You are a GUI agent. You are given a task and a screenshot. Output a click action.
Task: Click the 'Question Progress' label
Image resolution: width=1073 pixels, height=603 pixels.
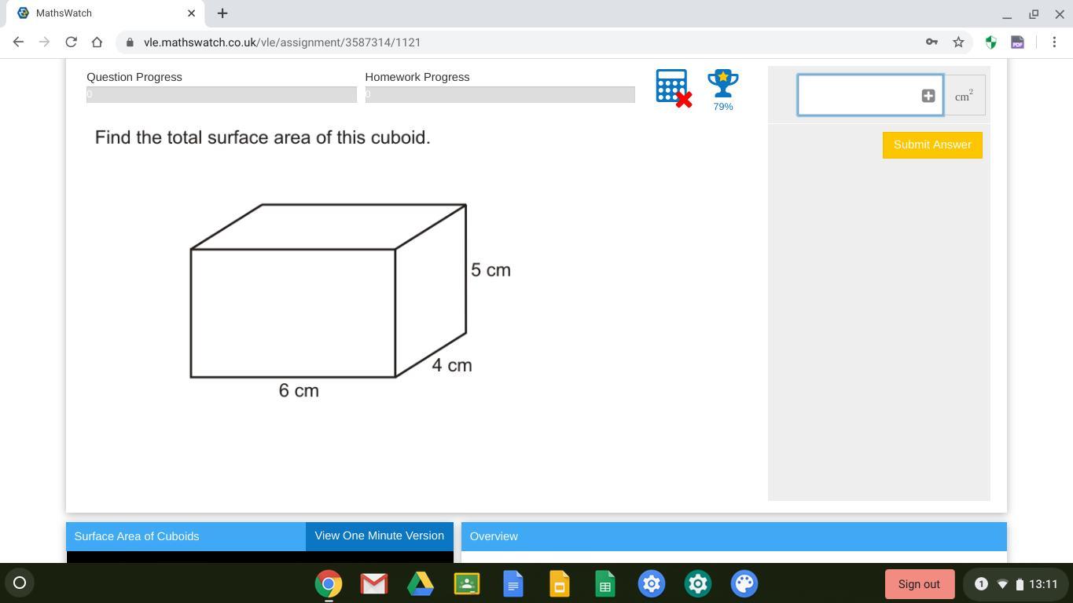pyautogui.click(x=134, y=77)
